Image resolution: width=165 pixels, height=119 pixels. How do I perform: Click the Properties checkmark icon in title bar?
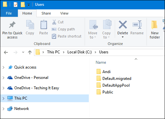16,5
